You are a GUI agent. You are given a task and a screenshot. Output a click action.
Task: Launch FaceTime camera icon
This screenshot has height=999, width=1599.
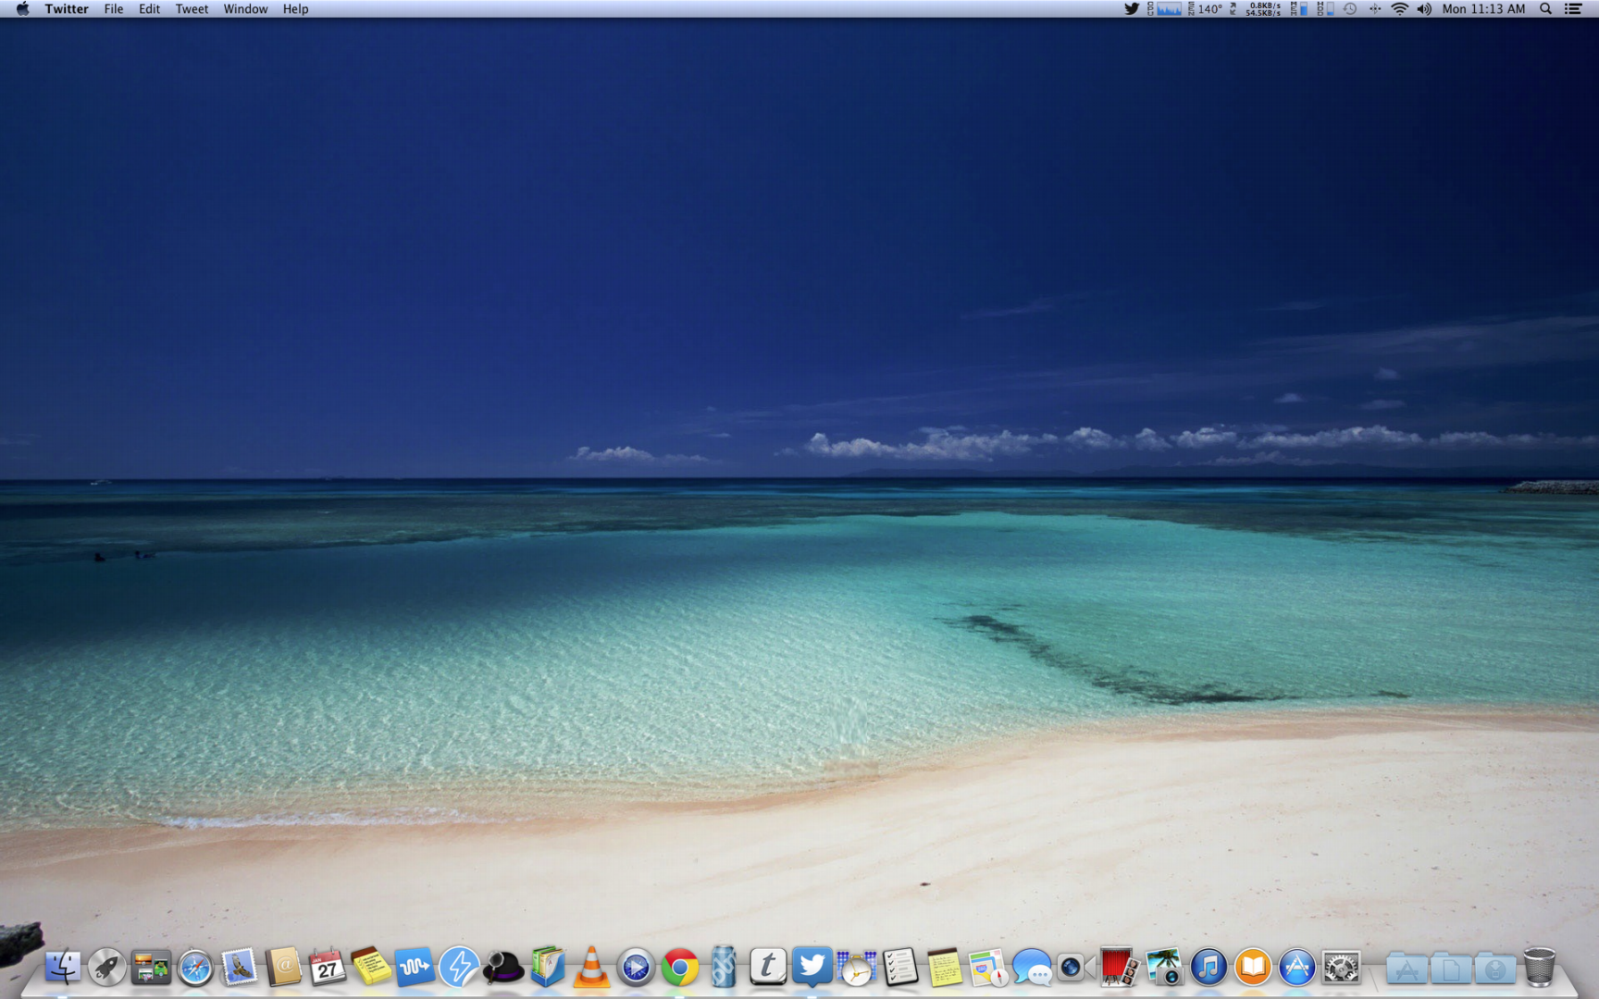pos(1075,968)
